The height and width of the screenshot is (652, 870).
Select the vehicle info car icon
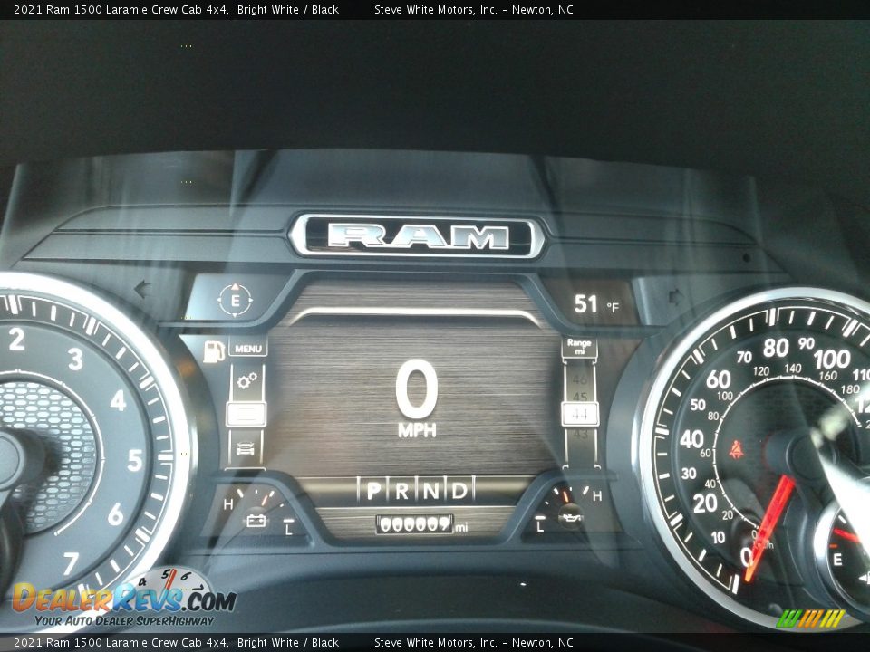click(x=246, y=447)
